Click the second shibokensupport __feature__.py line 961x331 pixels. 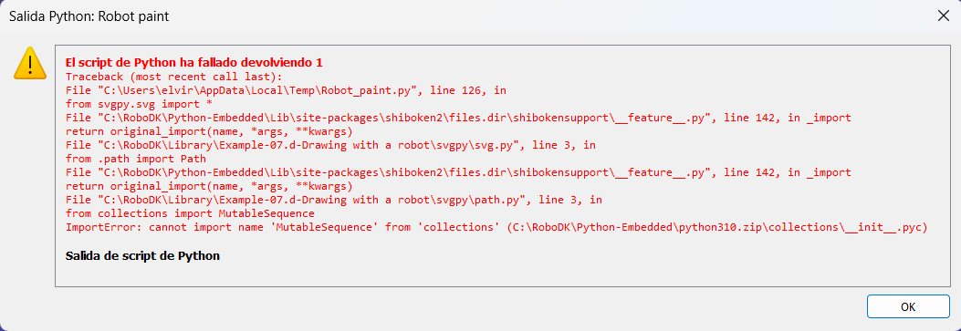[458, 172]
